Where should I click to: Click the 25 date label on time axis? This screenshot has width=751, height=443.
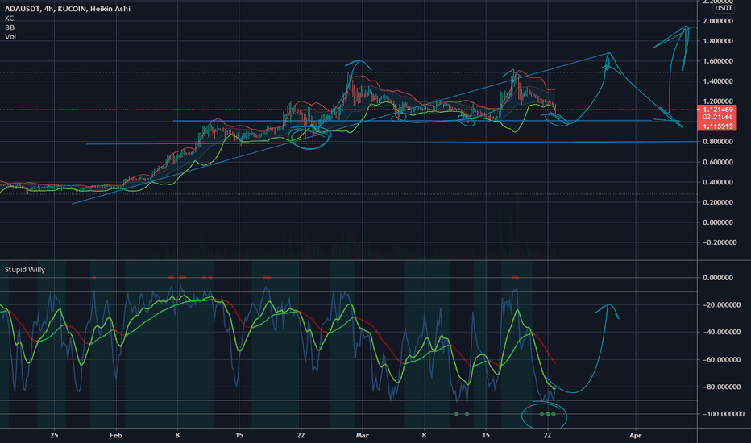[54, 435]
